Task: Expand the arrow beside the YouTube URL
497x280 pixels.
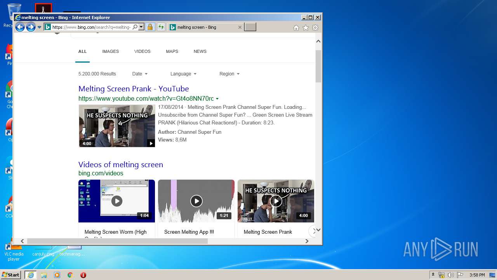Action: (x=217, y=99)
